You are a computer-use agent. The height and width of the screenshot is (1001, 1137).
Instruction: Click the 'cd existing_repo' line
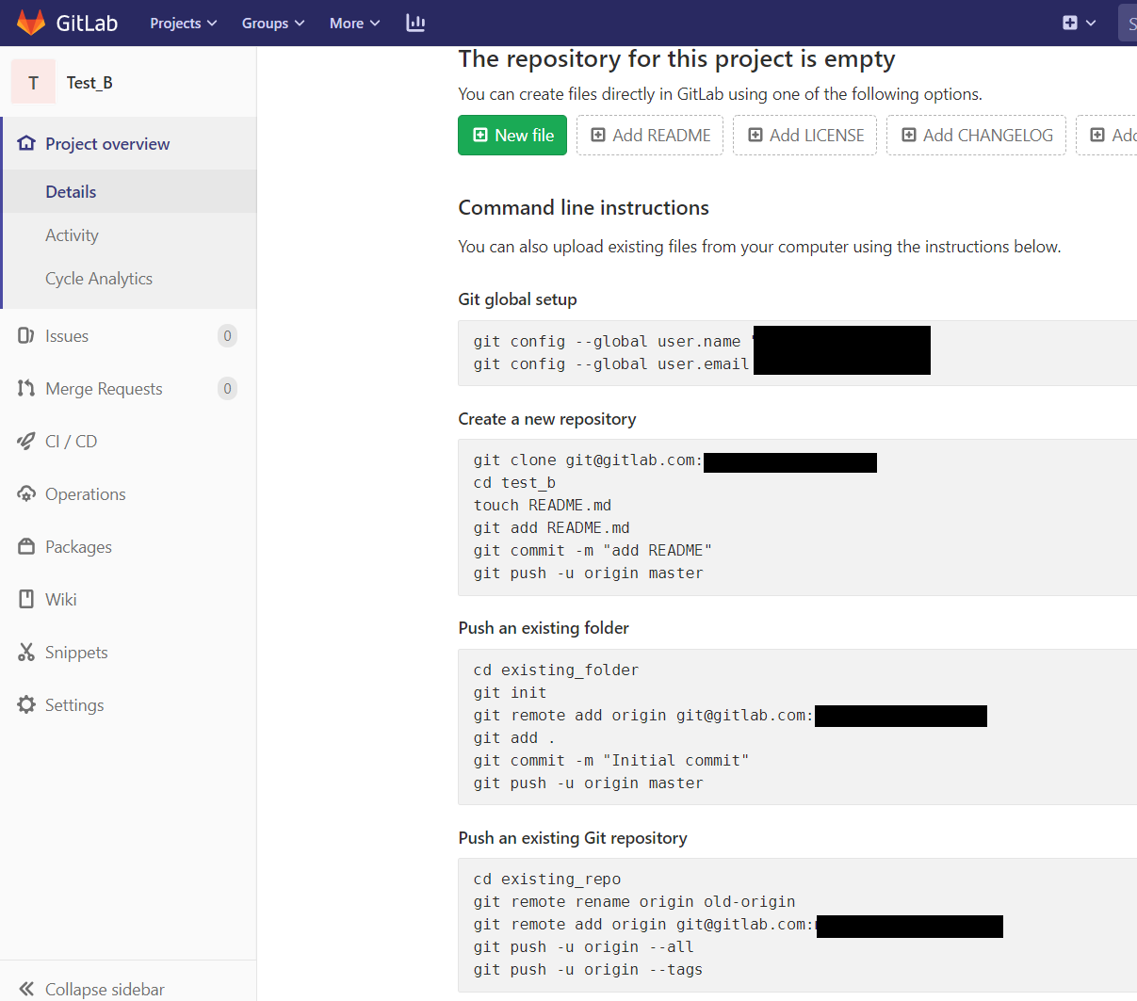pos(546,880)
